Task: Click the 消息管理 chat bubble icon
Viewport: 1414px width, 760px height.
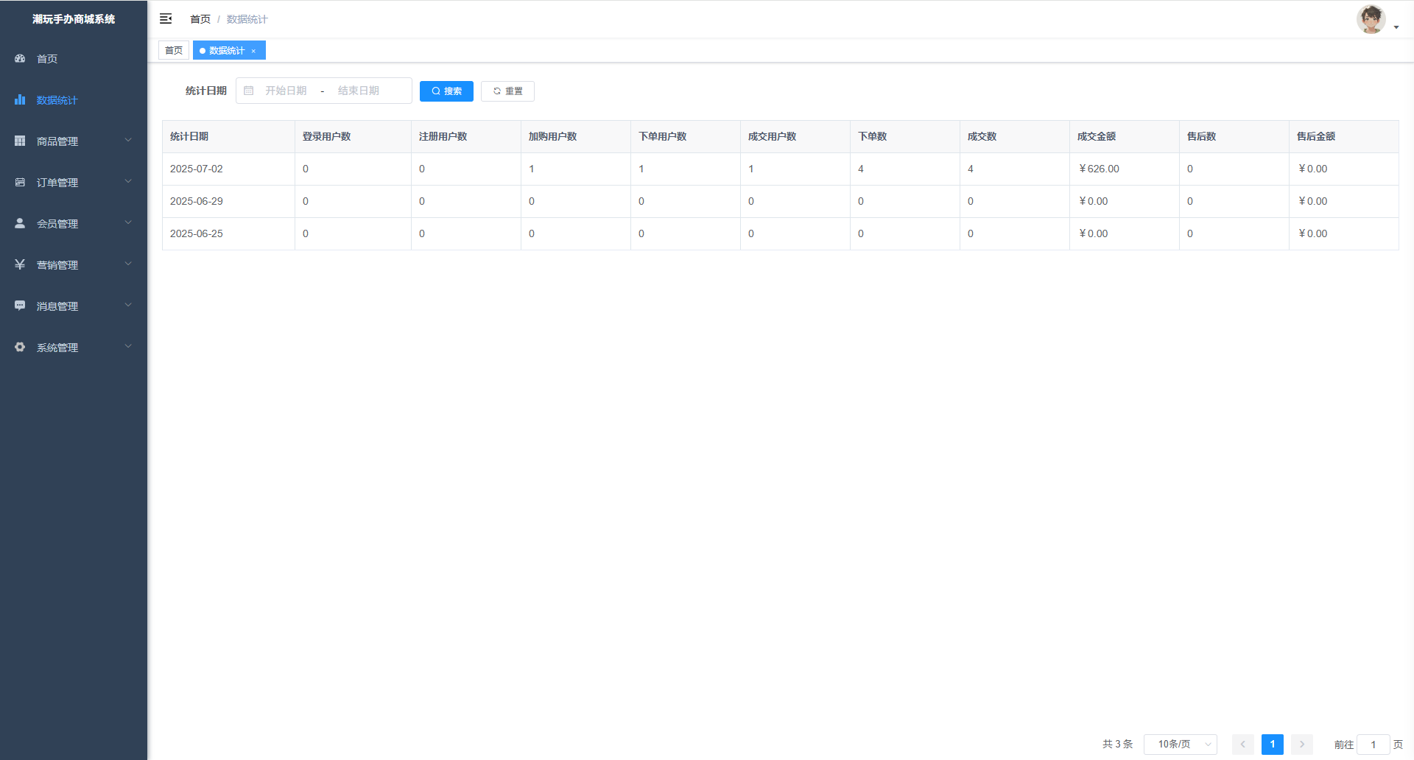Action: click(x=20, y=306)
